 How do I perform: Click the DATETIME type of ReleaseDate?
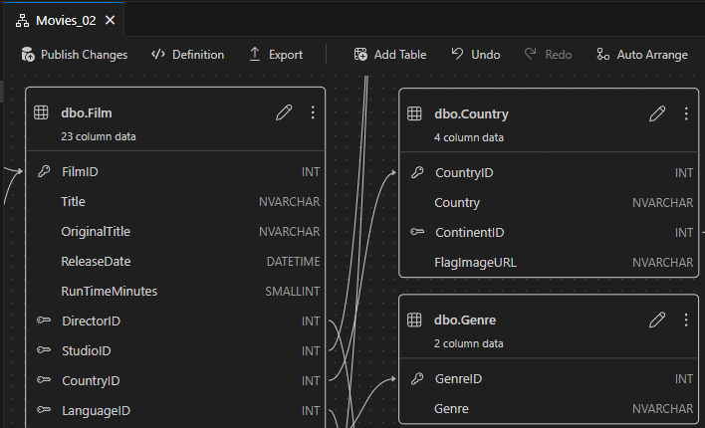pyautogui.click(x=293, y=261)
